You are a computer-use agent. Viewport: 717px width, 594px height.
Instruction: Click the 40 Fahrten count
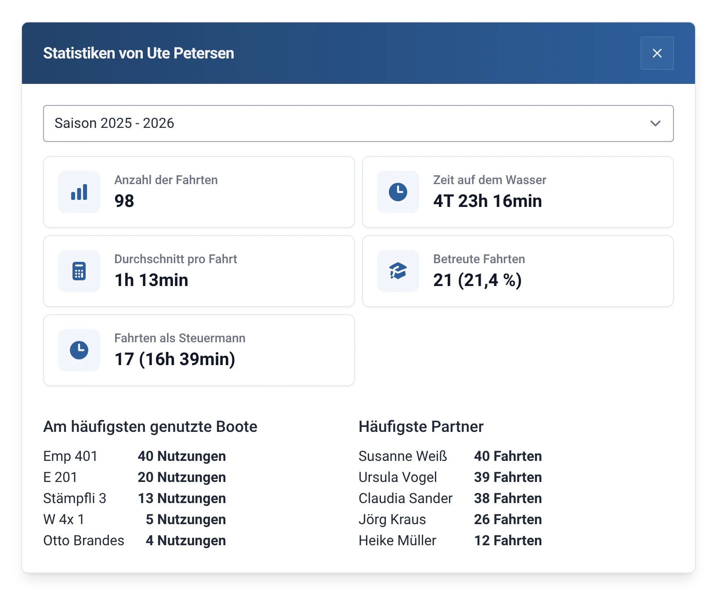(508, 456)
